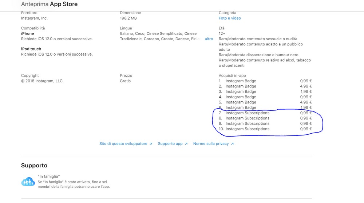This screenshot has width=364, height=203.
Task: Select the 12+ age rating text
Action: click(222, 33)
